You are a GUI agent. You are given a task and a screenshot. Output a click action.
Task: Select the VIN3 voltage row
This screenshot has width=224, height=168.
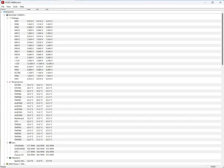coord(33,67)
